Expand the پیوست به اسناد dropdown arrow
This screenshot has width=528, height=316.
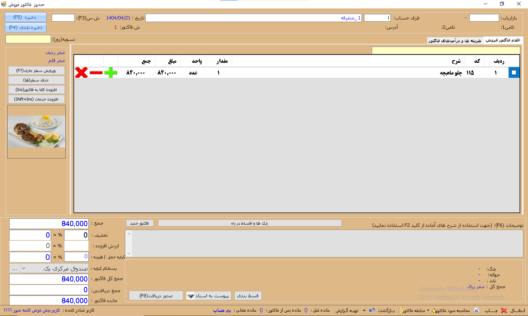click(x=191, y=296)
